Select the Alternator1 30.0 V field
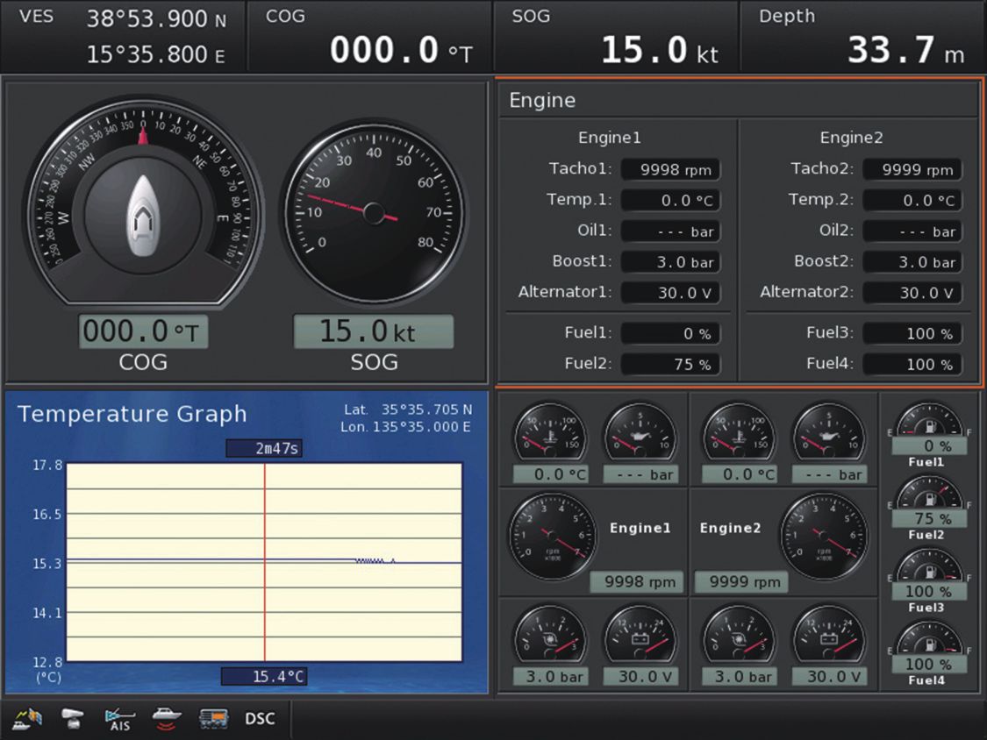The image size is (987, 740). pos(670,293)
